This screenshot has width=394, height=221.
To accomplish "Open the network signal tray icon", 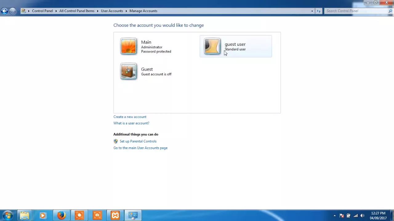I will [356, 215].
